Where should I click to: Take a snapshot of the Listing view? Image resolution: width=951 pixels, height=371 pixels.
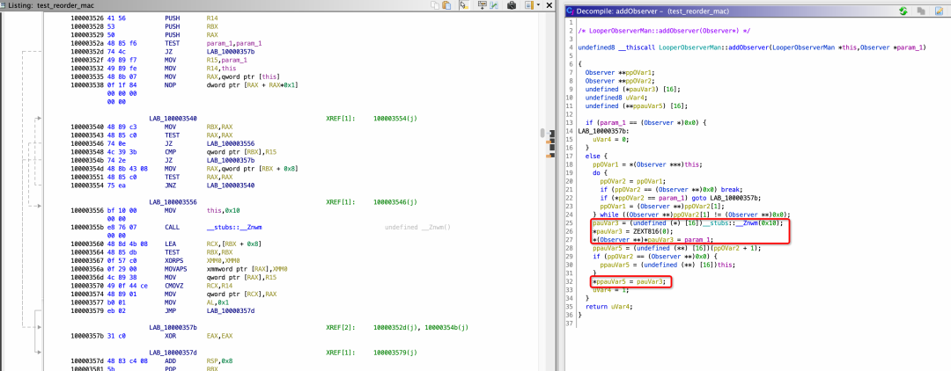(x=511, y=5)
